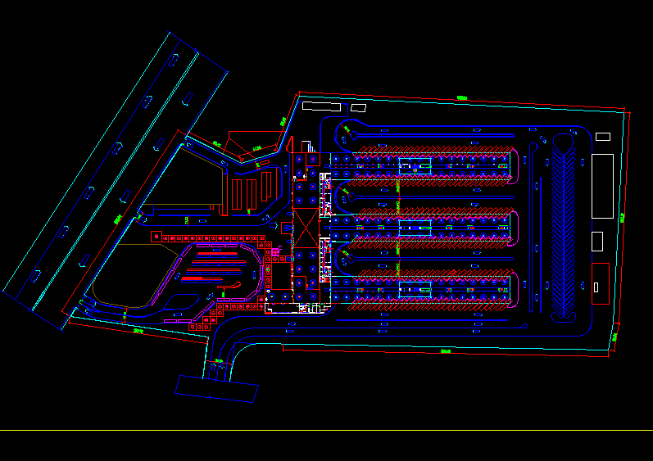
Task: Click the small white rectangle in northeast corner
Action: (602, 136)
